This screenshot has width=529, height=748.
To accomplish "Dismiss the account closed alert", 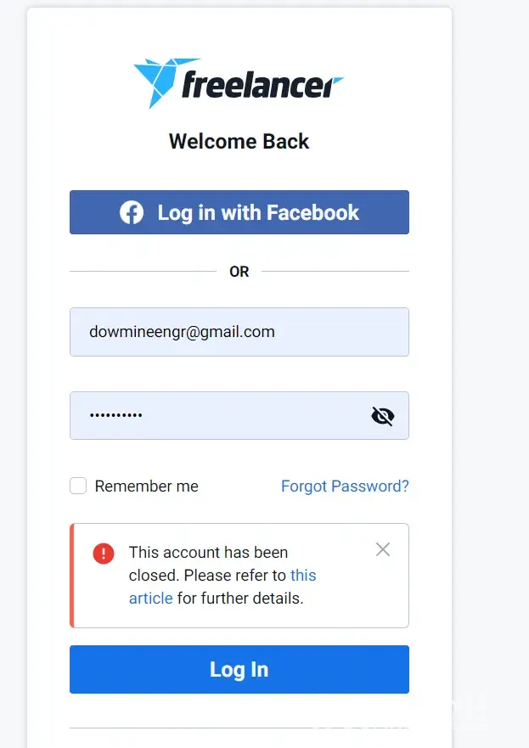I will point(383,549).
